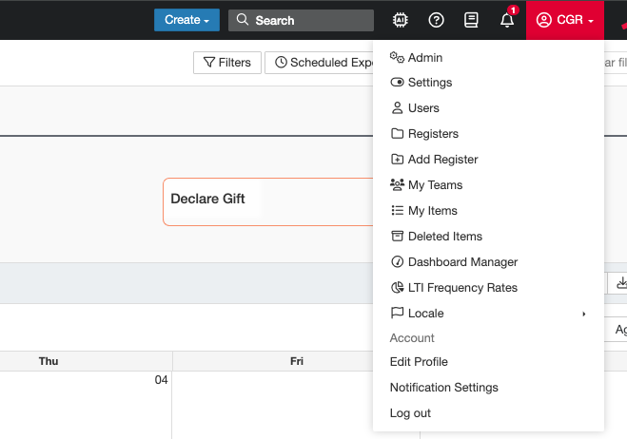This screenshot has width=627, height=439.
Task: Select Add Register menu entry
Action: (488, 159)
